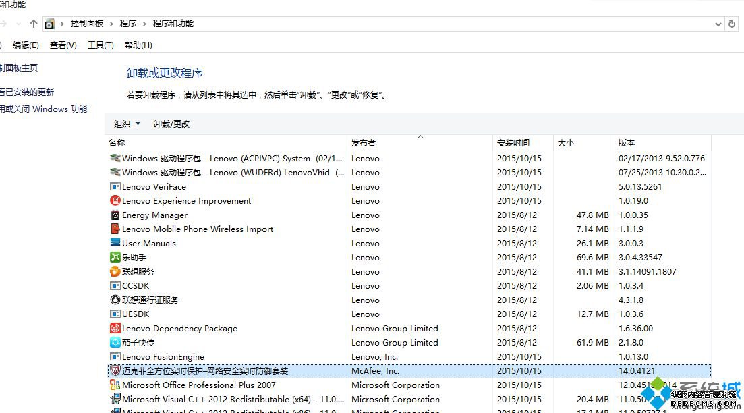The image size is (744, 413).
Task: Click the CCSDK program icon
Action: click(x=115, y=285)
